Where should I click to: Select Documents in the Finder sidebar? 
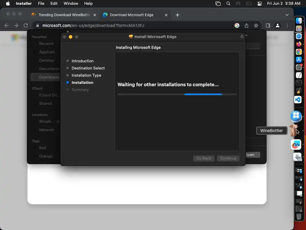pos(49,69)
